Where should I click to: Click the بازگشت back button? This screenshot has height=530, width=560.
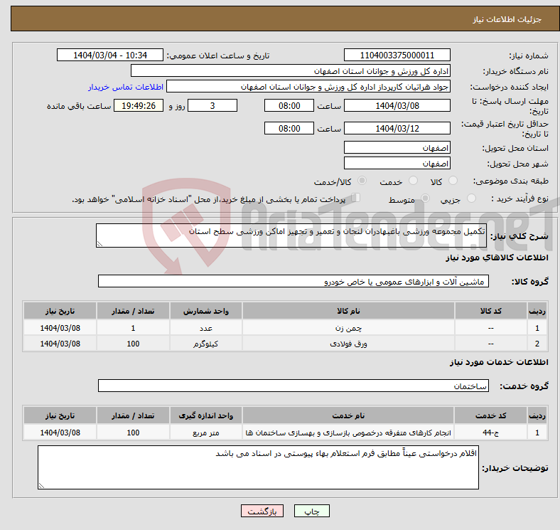click(262, 511)
